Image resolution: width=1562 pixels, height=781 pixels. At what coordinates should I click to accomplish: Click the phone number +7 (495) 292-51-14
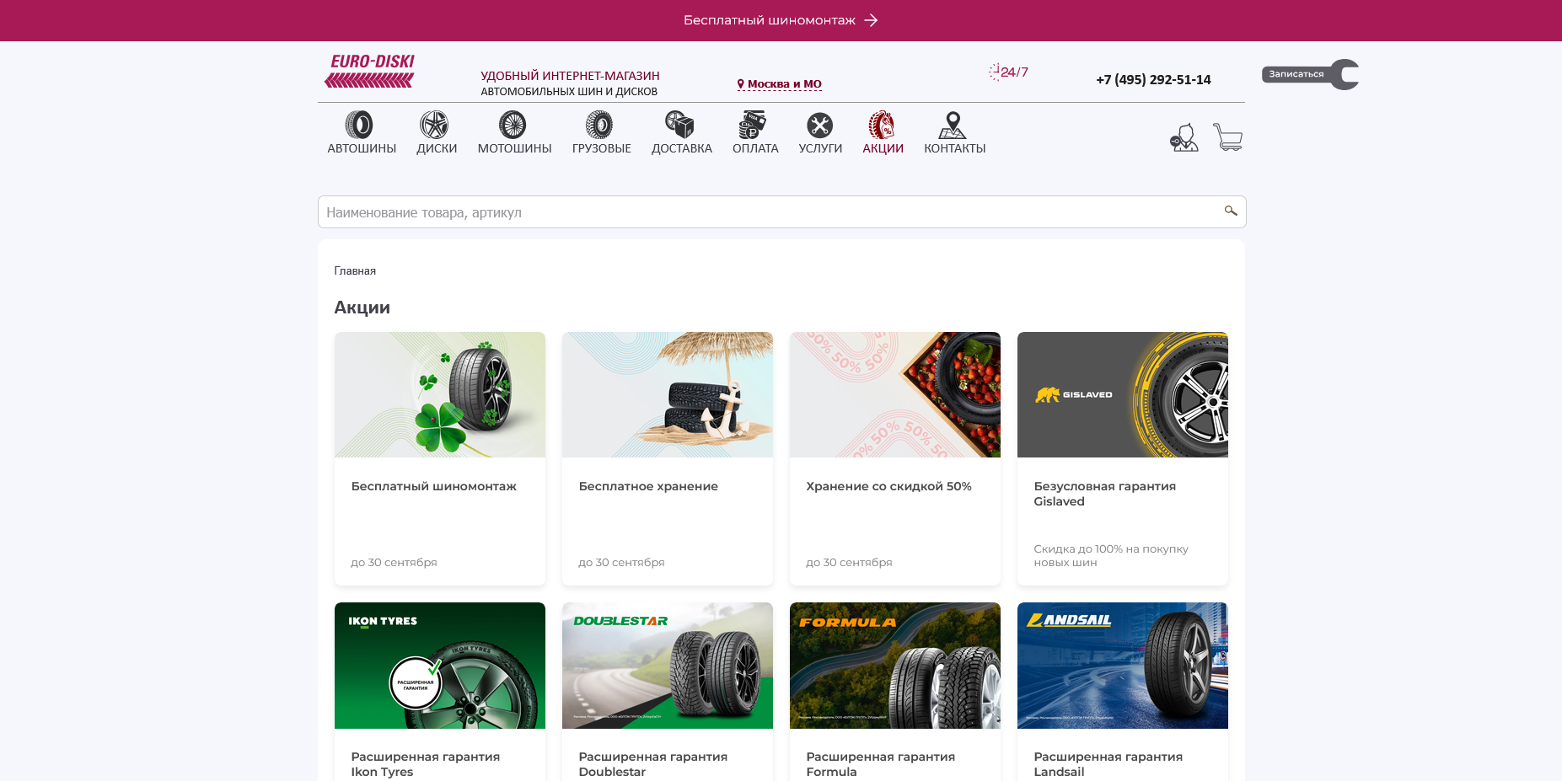tap(1153, 80)
